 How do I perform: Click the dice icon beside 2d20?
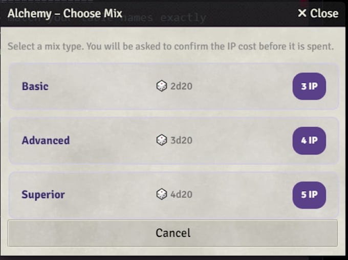tap(162, 86)
